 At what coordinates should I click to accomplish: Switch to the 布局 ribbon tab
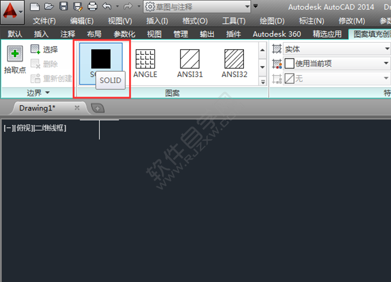click(x=94, y=34)
